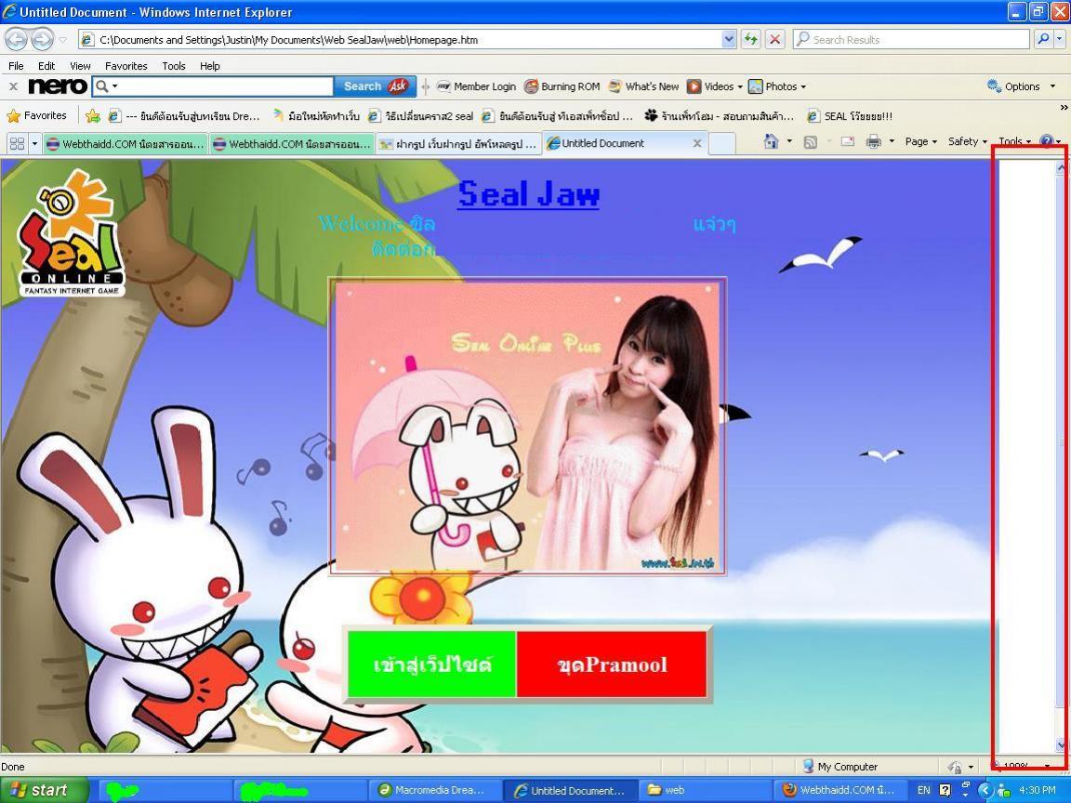
Task: Click the Seal Online Plus banner image
Action: 527,427
